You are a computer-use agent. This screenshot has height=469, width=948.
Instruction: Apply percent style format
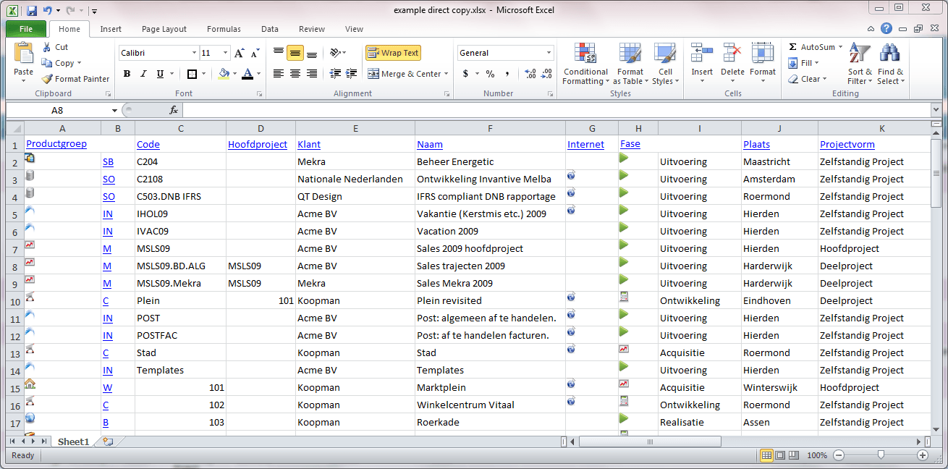(490, 74)
